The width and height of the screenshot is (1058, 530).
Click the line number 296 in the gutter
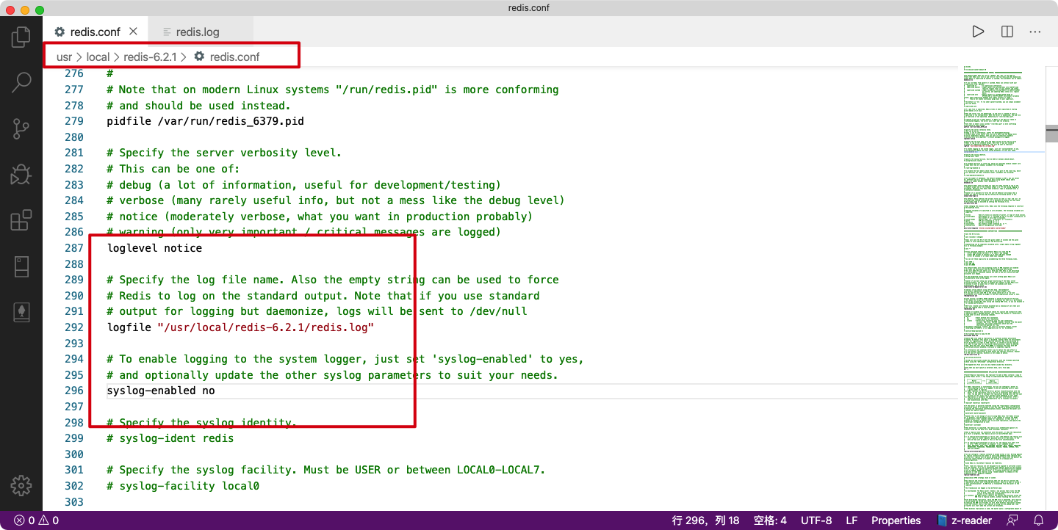(74, 391)
